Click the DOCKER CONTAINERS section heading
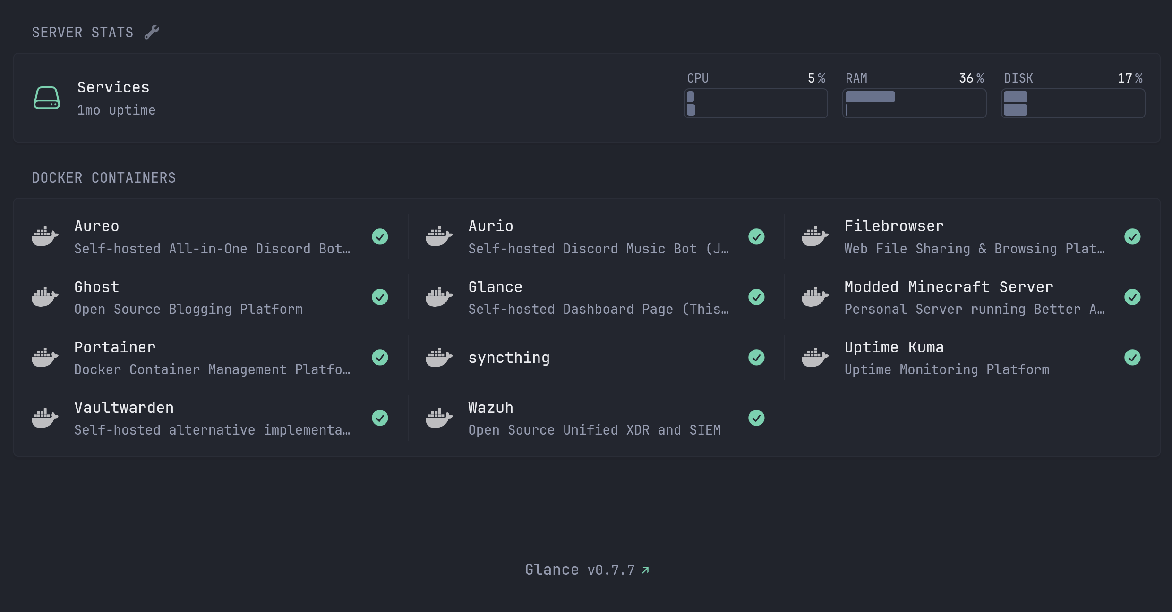This screenshot has height=612, width=1172. tap(104, 178)
